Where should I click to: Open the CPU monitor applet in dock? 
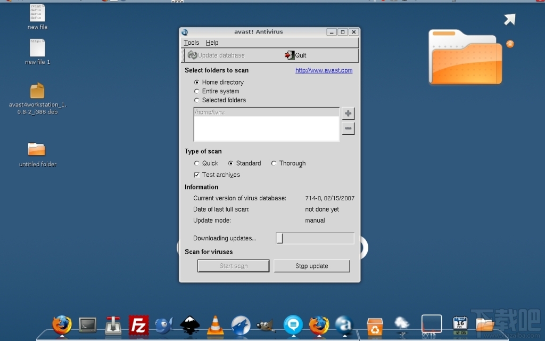tap(431, 324)
